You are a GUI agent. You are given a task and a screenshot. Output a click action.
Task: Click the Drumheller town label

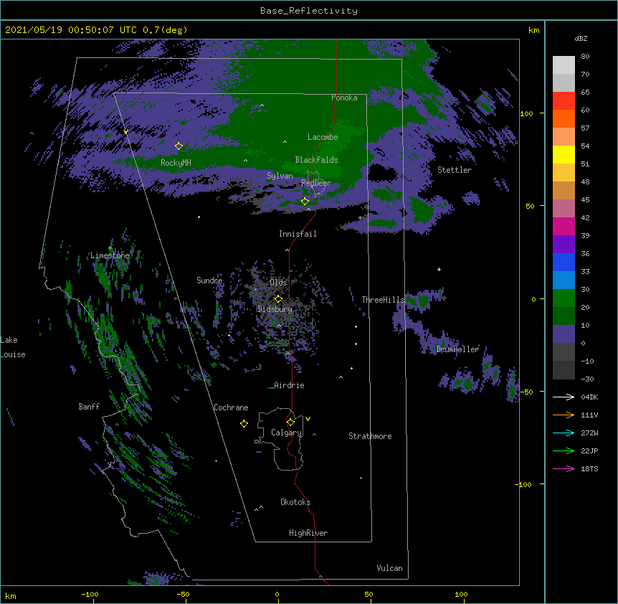[x=457, y=349]
